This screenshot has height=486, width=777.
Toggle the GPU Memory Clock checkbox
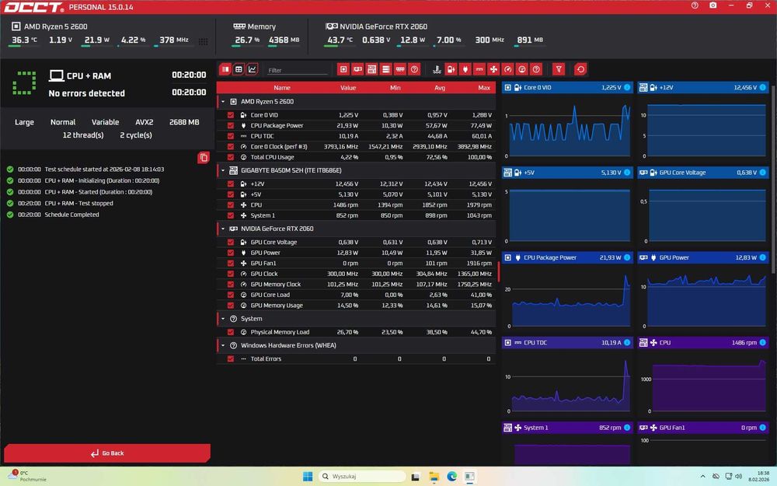pos(231,285)
